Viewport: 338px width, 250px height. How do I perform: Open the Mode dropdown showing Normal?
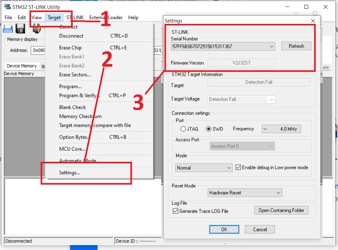coord(204,168)
